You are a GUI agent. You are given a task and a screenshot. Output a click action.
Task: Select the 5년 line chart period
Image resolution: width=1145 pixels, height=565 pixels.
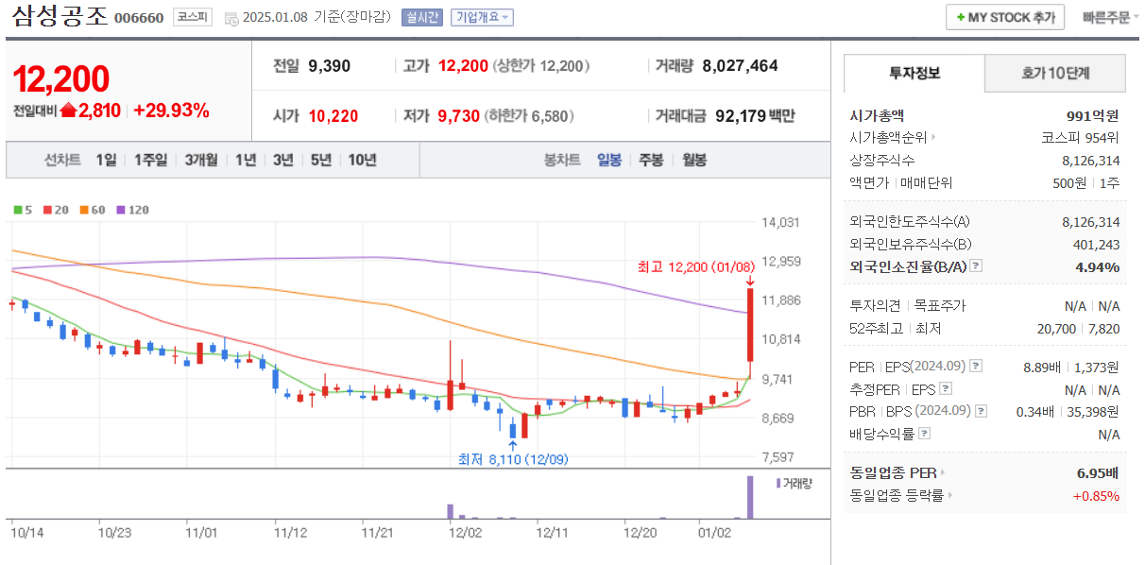[x=320, y=160]
